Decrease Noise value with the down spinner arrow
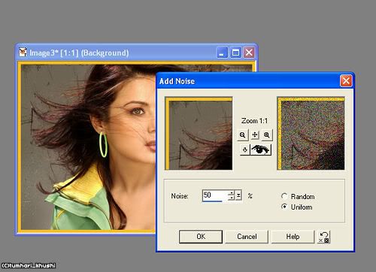This screenshot has width=376, height=272. pos(232,198)
